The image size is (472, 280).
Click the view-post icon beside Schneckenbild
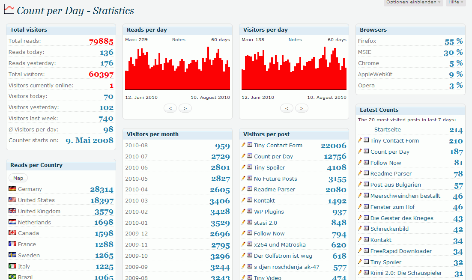tap(366, 229)
